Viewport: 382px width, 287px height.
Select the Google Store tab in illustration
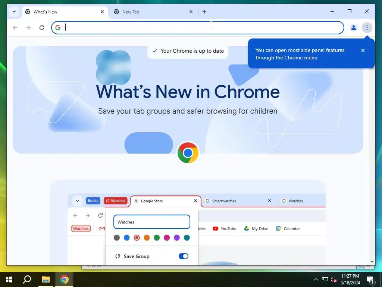pyautogui.click(x=166, y=201)
